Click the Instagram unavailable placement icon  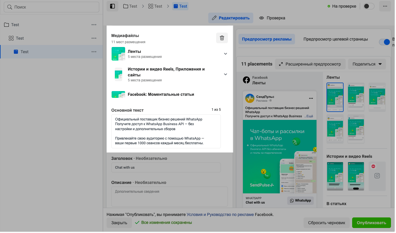[377, 175]
